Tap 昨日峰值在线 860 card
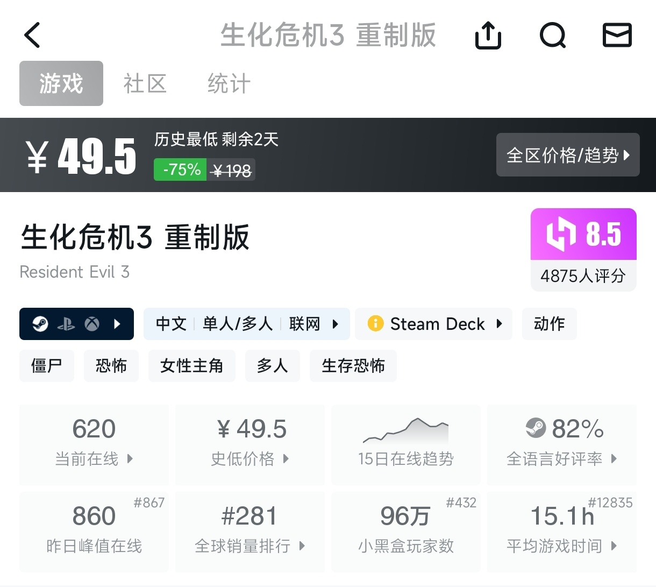The height and width of the screenshot is (587, 656). [94, 532]
